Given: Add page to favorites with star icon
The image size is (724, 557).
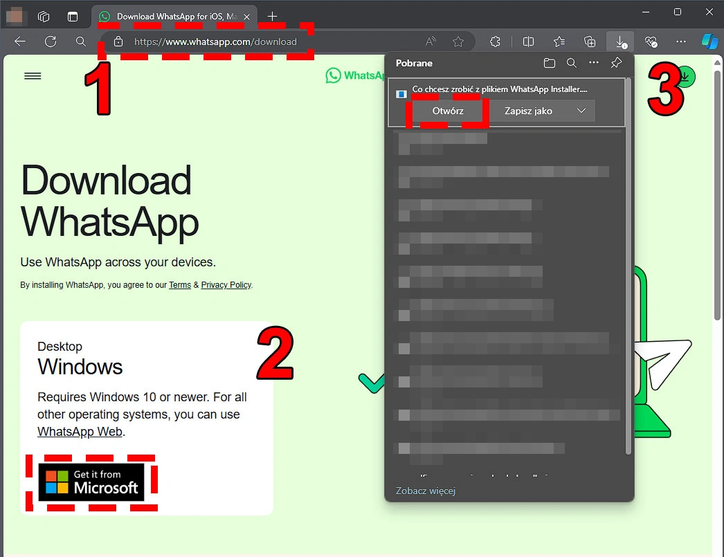Looking at the screenshot, I should pos(458,42).
